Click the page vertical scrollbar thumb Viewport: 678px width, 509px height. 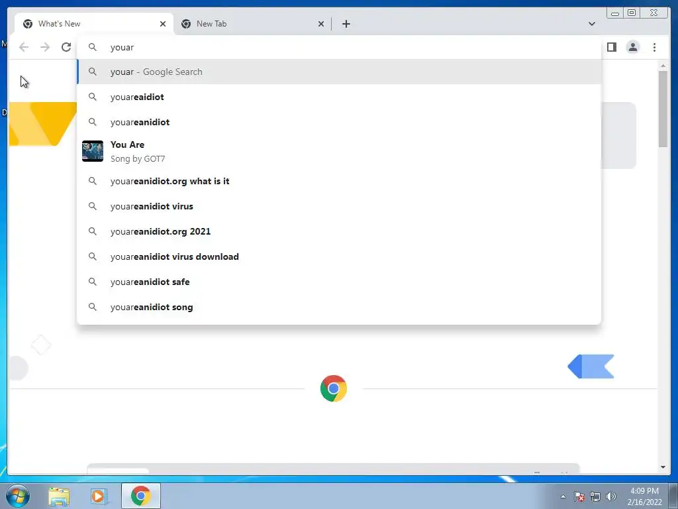[x=663, y=108]
